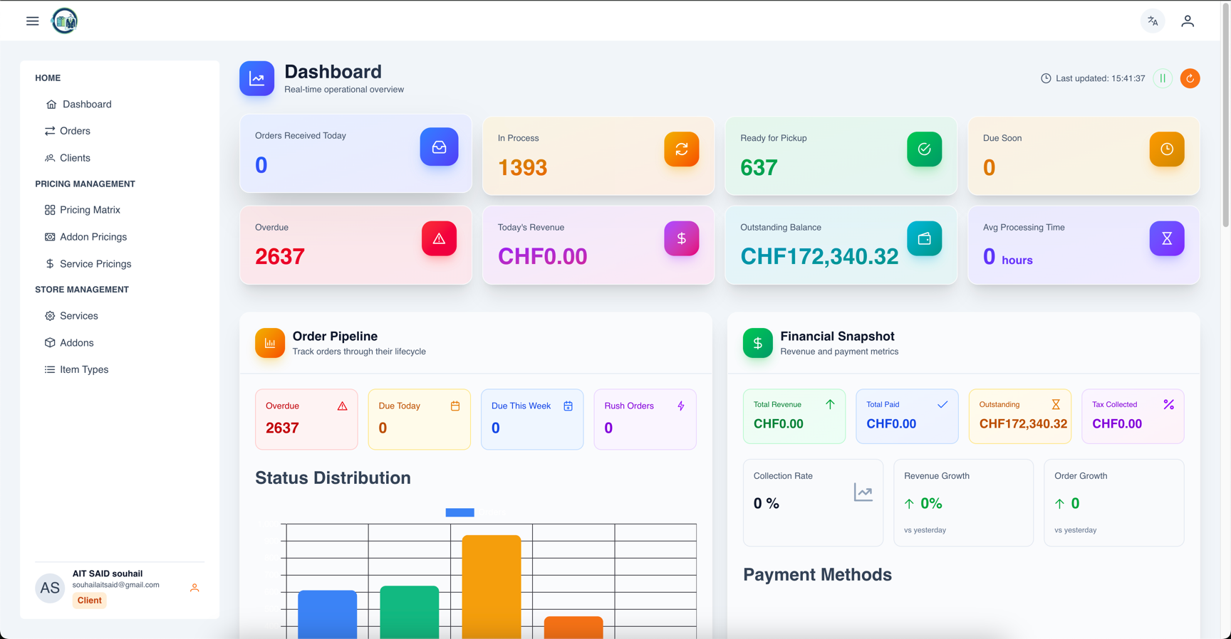Select the Due This Week pipeline card
1231x639 pixels.
(x=532, y=419)
